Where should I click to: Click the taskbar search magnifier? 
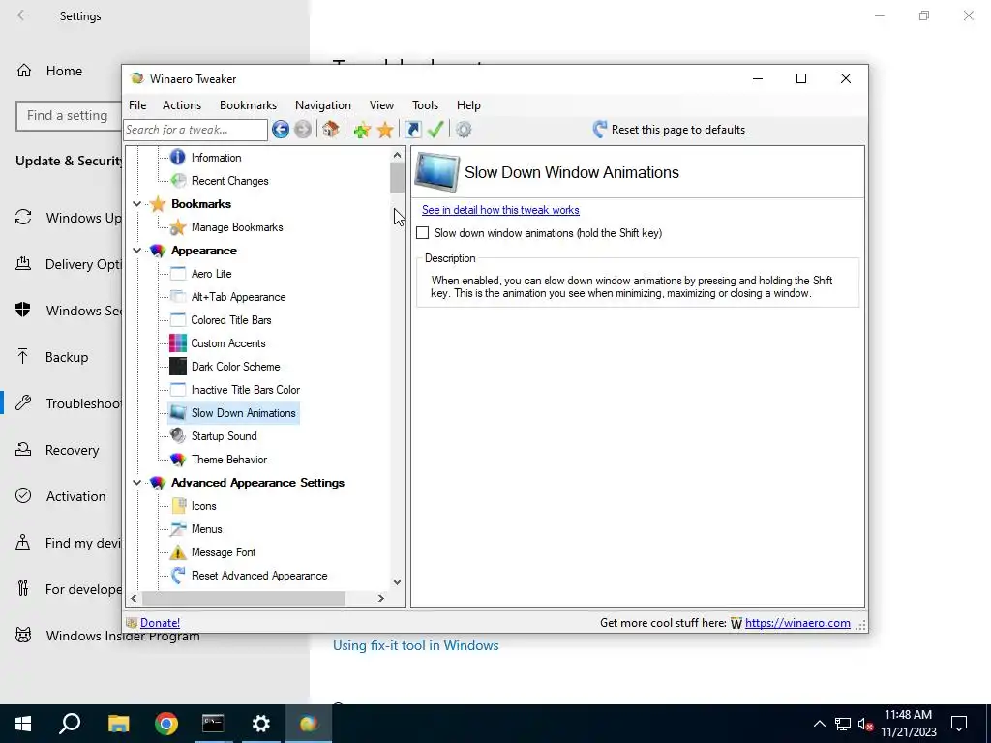pyautogui.click(x=70, y=724)
